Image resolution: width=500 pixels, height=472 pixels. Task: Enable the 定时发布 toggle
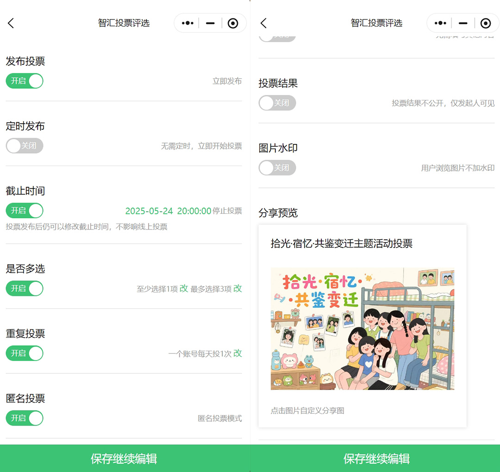pos(25,146)
